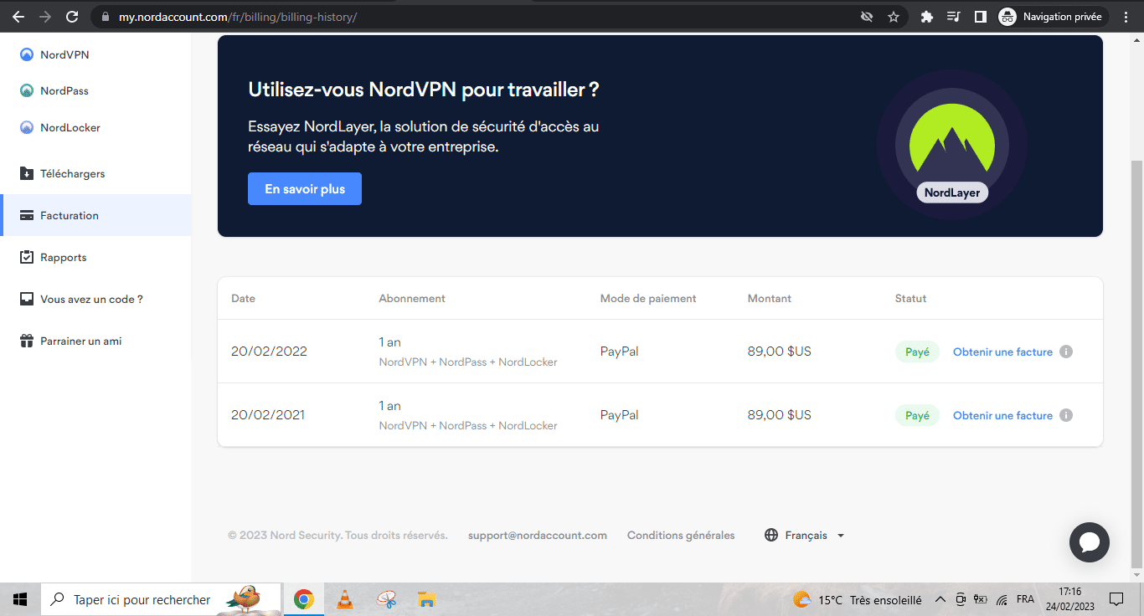Click PayPal in the 20/02/2022 row

tap(619, 352)
